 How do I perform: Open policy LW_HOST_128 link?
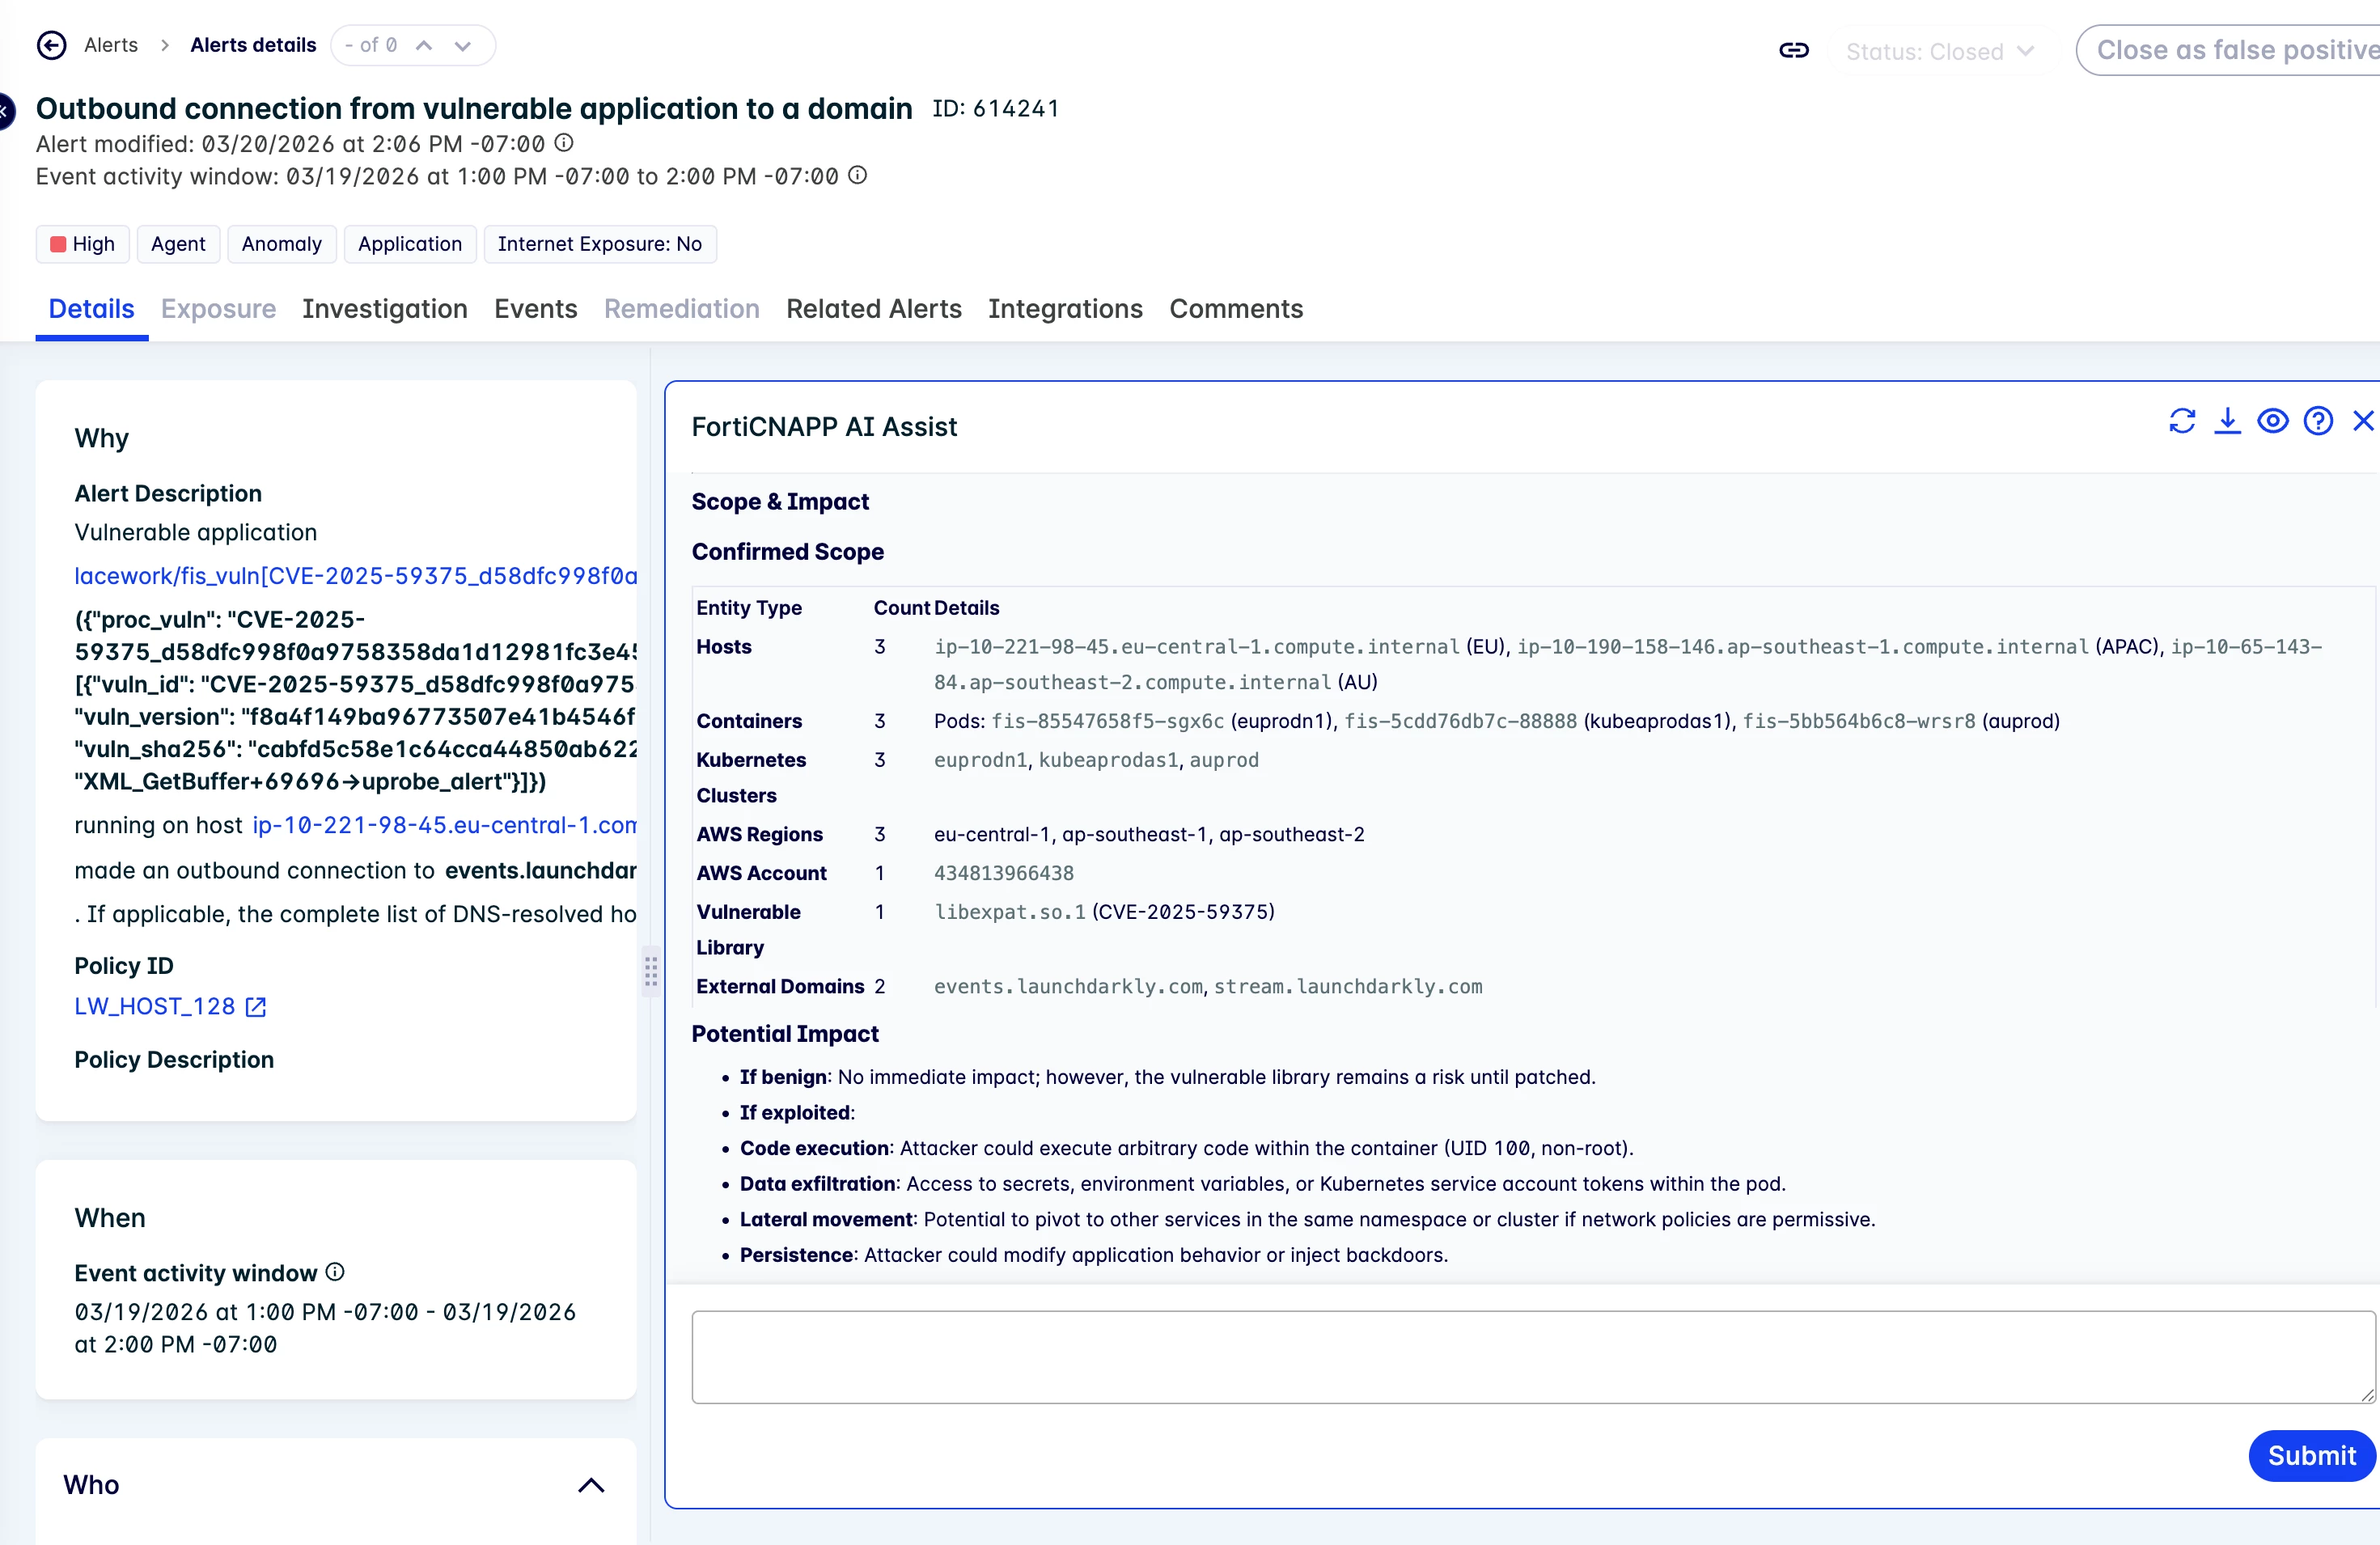155,1007
